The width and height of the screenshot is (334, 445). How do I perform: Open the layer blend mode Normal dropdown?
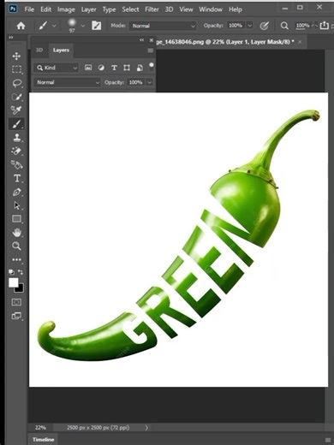67,82
